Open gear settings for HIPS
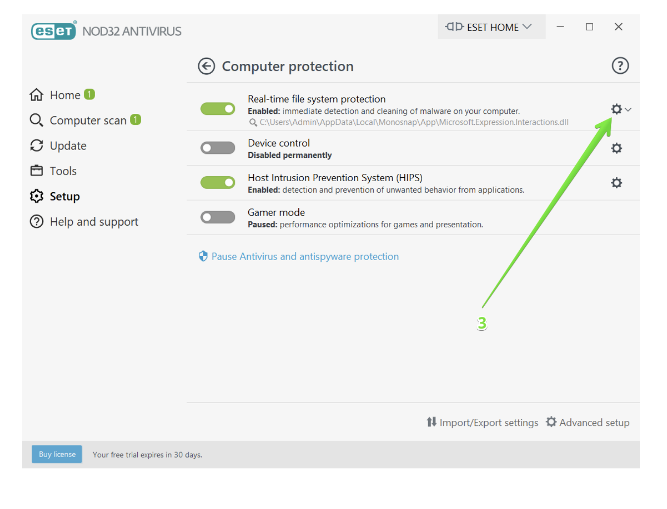 pos(616,183)
